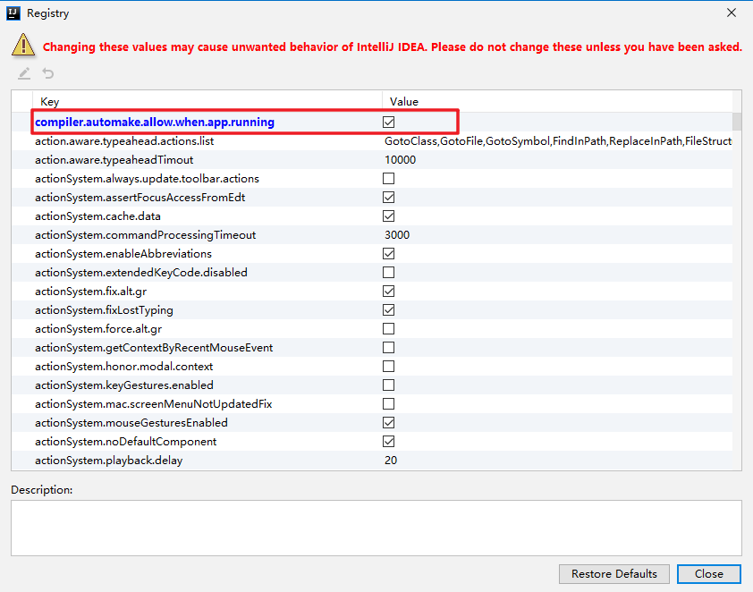Select actionSystem.force.alt.gr key text

pos(98,328)
